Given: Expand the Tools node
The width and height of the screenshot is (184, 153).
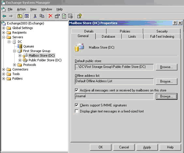Looking at the screenshot, I should click(4, 74).
